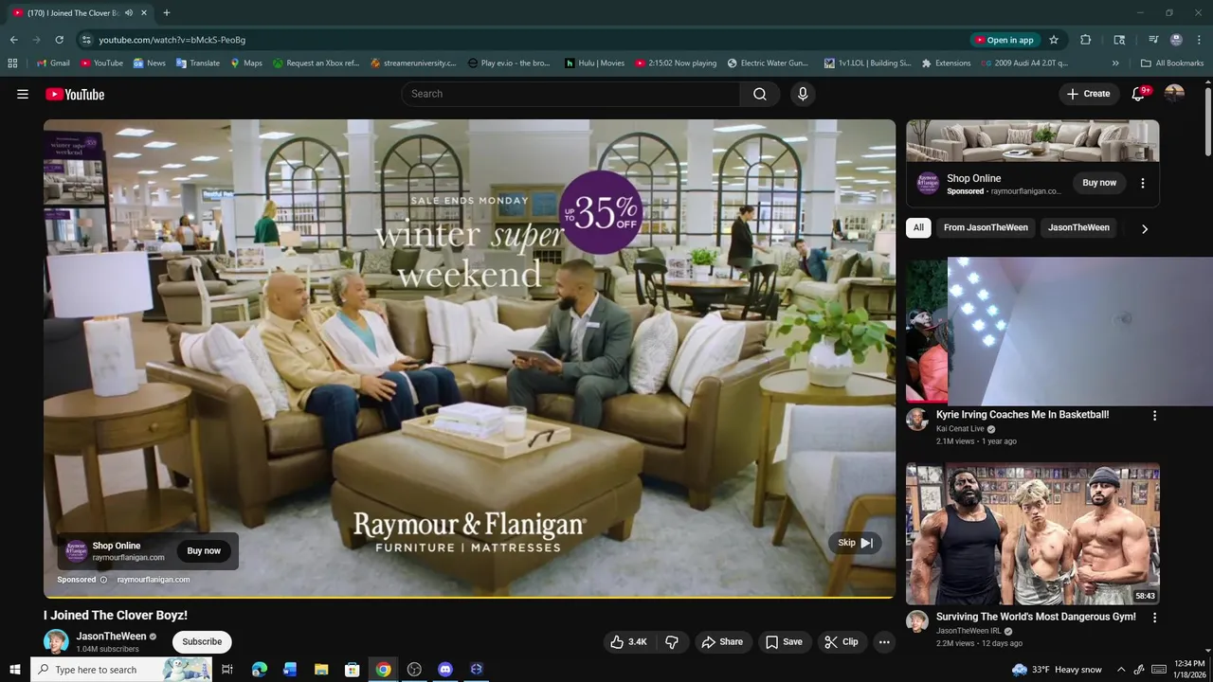This screenshot has height=682, width=1213.
Task: Open YouTube notifications bell
Action: coord(1139,94)
